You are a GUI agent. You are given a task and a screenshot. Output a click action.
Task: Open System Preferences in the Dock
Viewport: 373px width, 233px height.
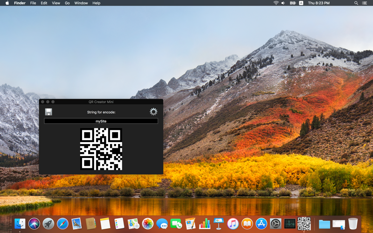[276, 224]
